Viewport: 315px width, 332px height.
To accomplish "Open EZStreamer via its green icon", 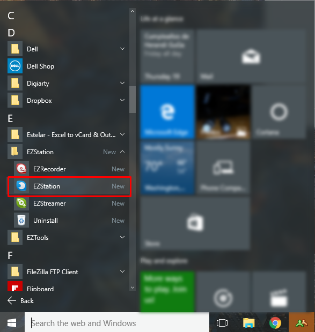I will (21, 203).
